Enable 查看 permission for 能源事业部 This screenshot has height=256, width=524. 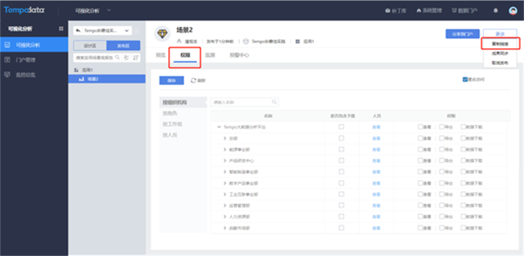pos(420,149)
